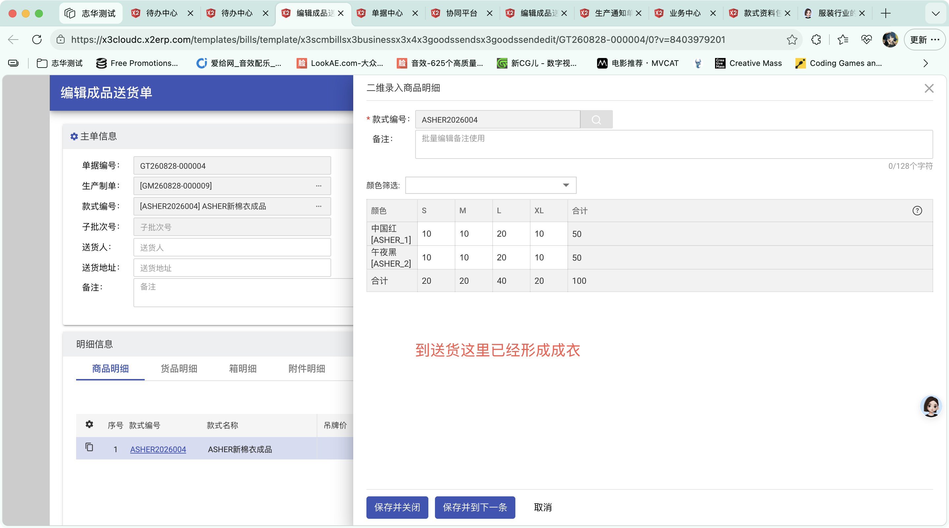
Task: Open the user profile avatar in browser toolbar
Action: point(890,40)
